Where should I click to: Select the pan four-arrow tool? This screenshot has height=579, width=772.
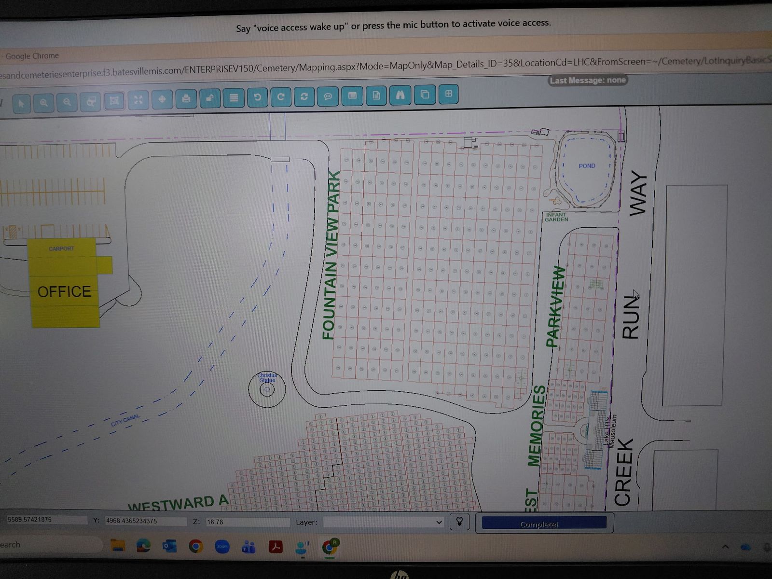click(x=162, y=99)
